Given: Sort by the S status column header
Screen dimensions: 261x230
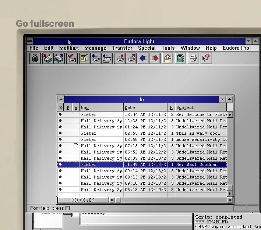Looking at the screenshot, I should (61, 107).
